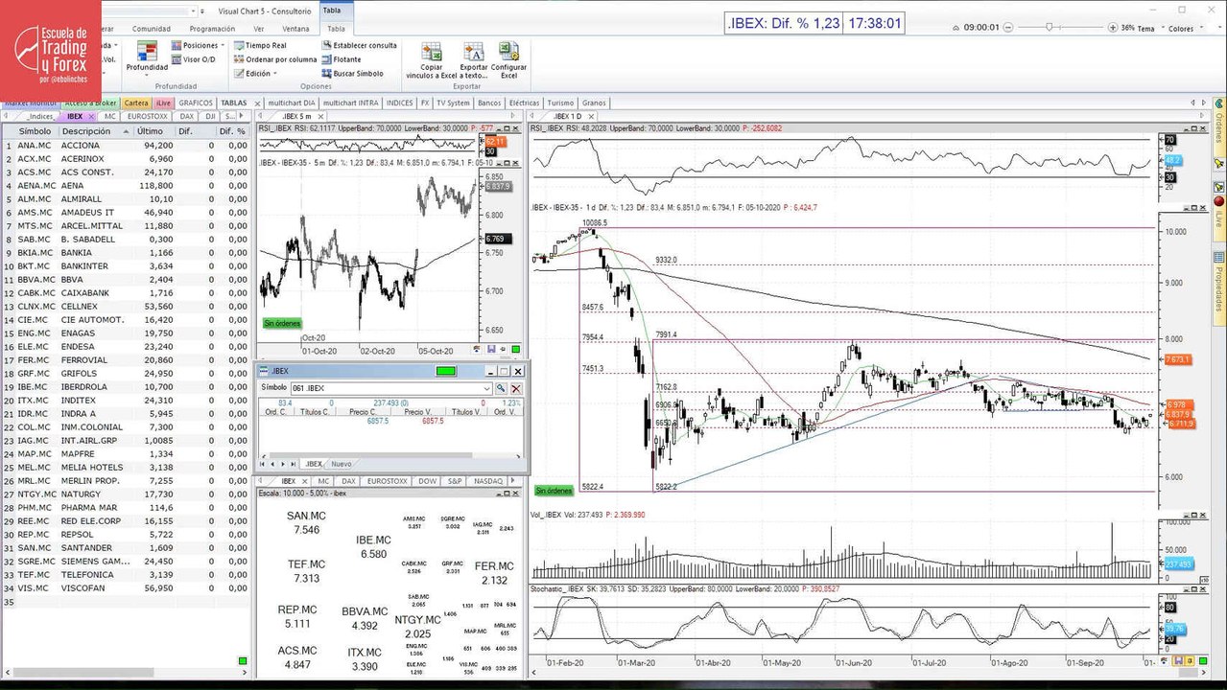Image resolution: width=1227 pixels, height=690 pixels.
Task: Select the DOW tab in heatmap panel
Action: point(427,481)
